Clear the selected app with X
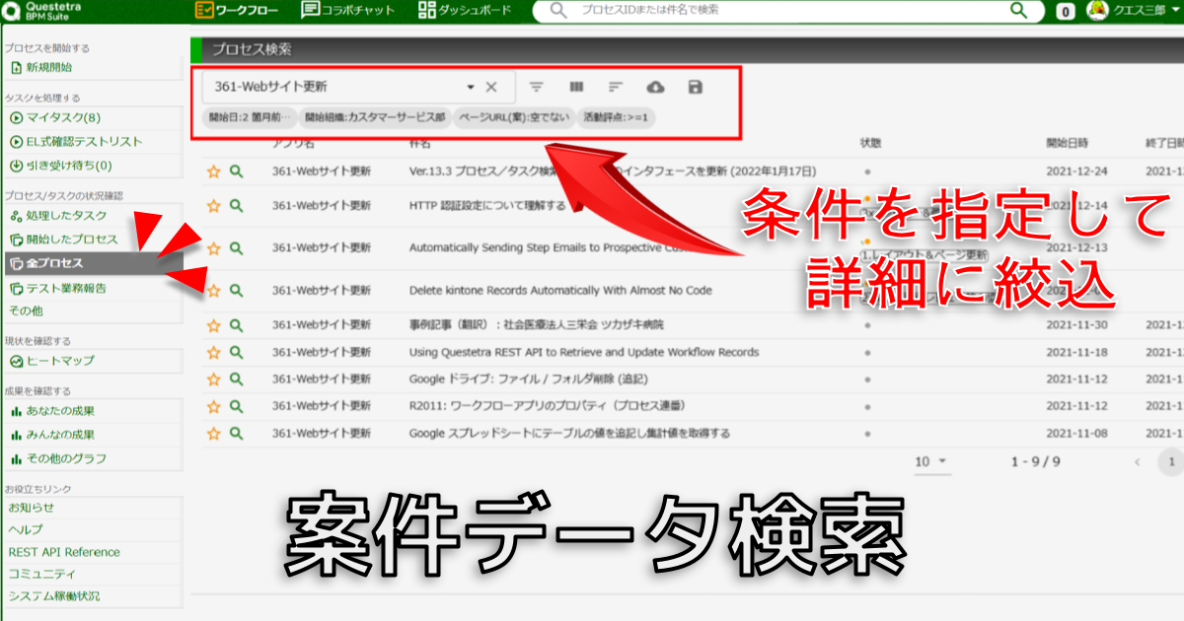 coord(491,87)
